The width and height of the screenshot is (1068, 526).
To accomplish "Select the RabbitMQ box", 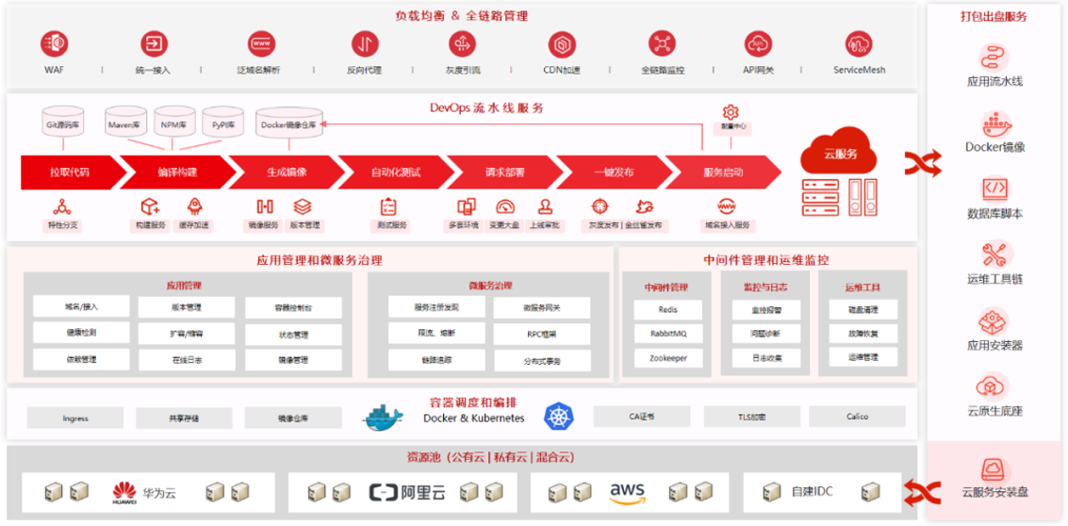I will pyautogui.click(x=668, y=334).
